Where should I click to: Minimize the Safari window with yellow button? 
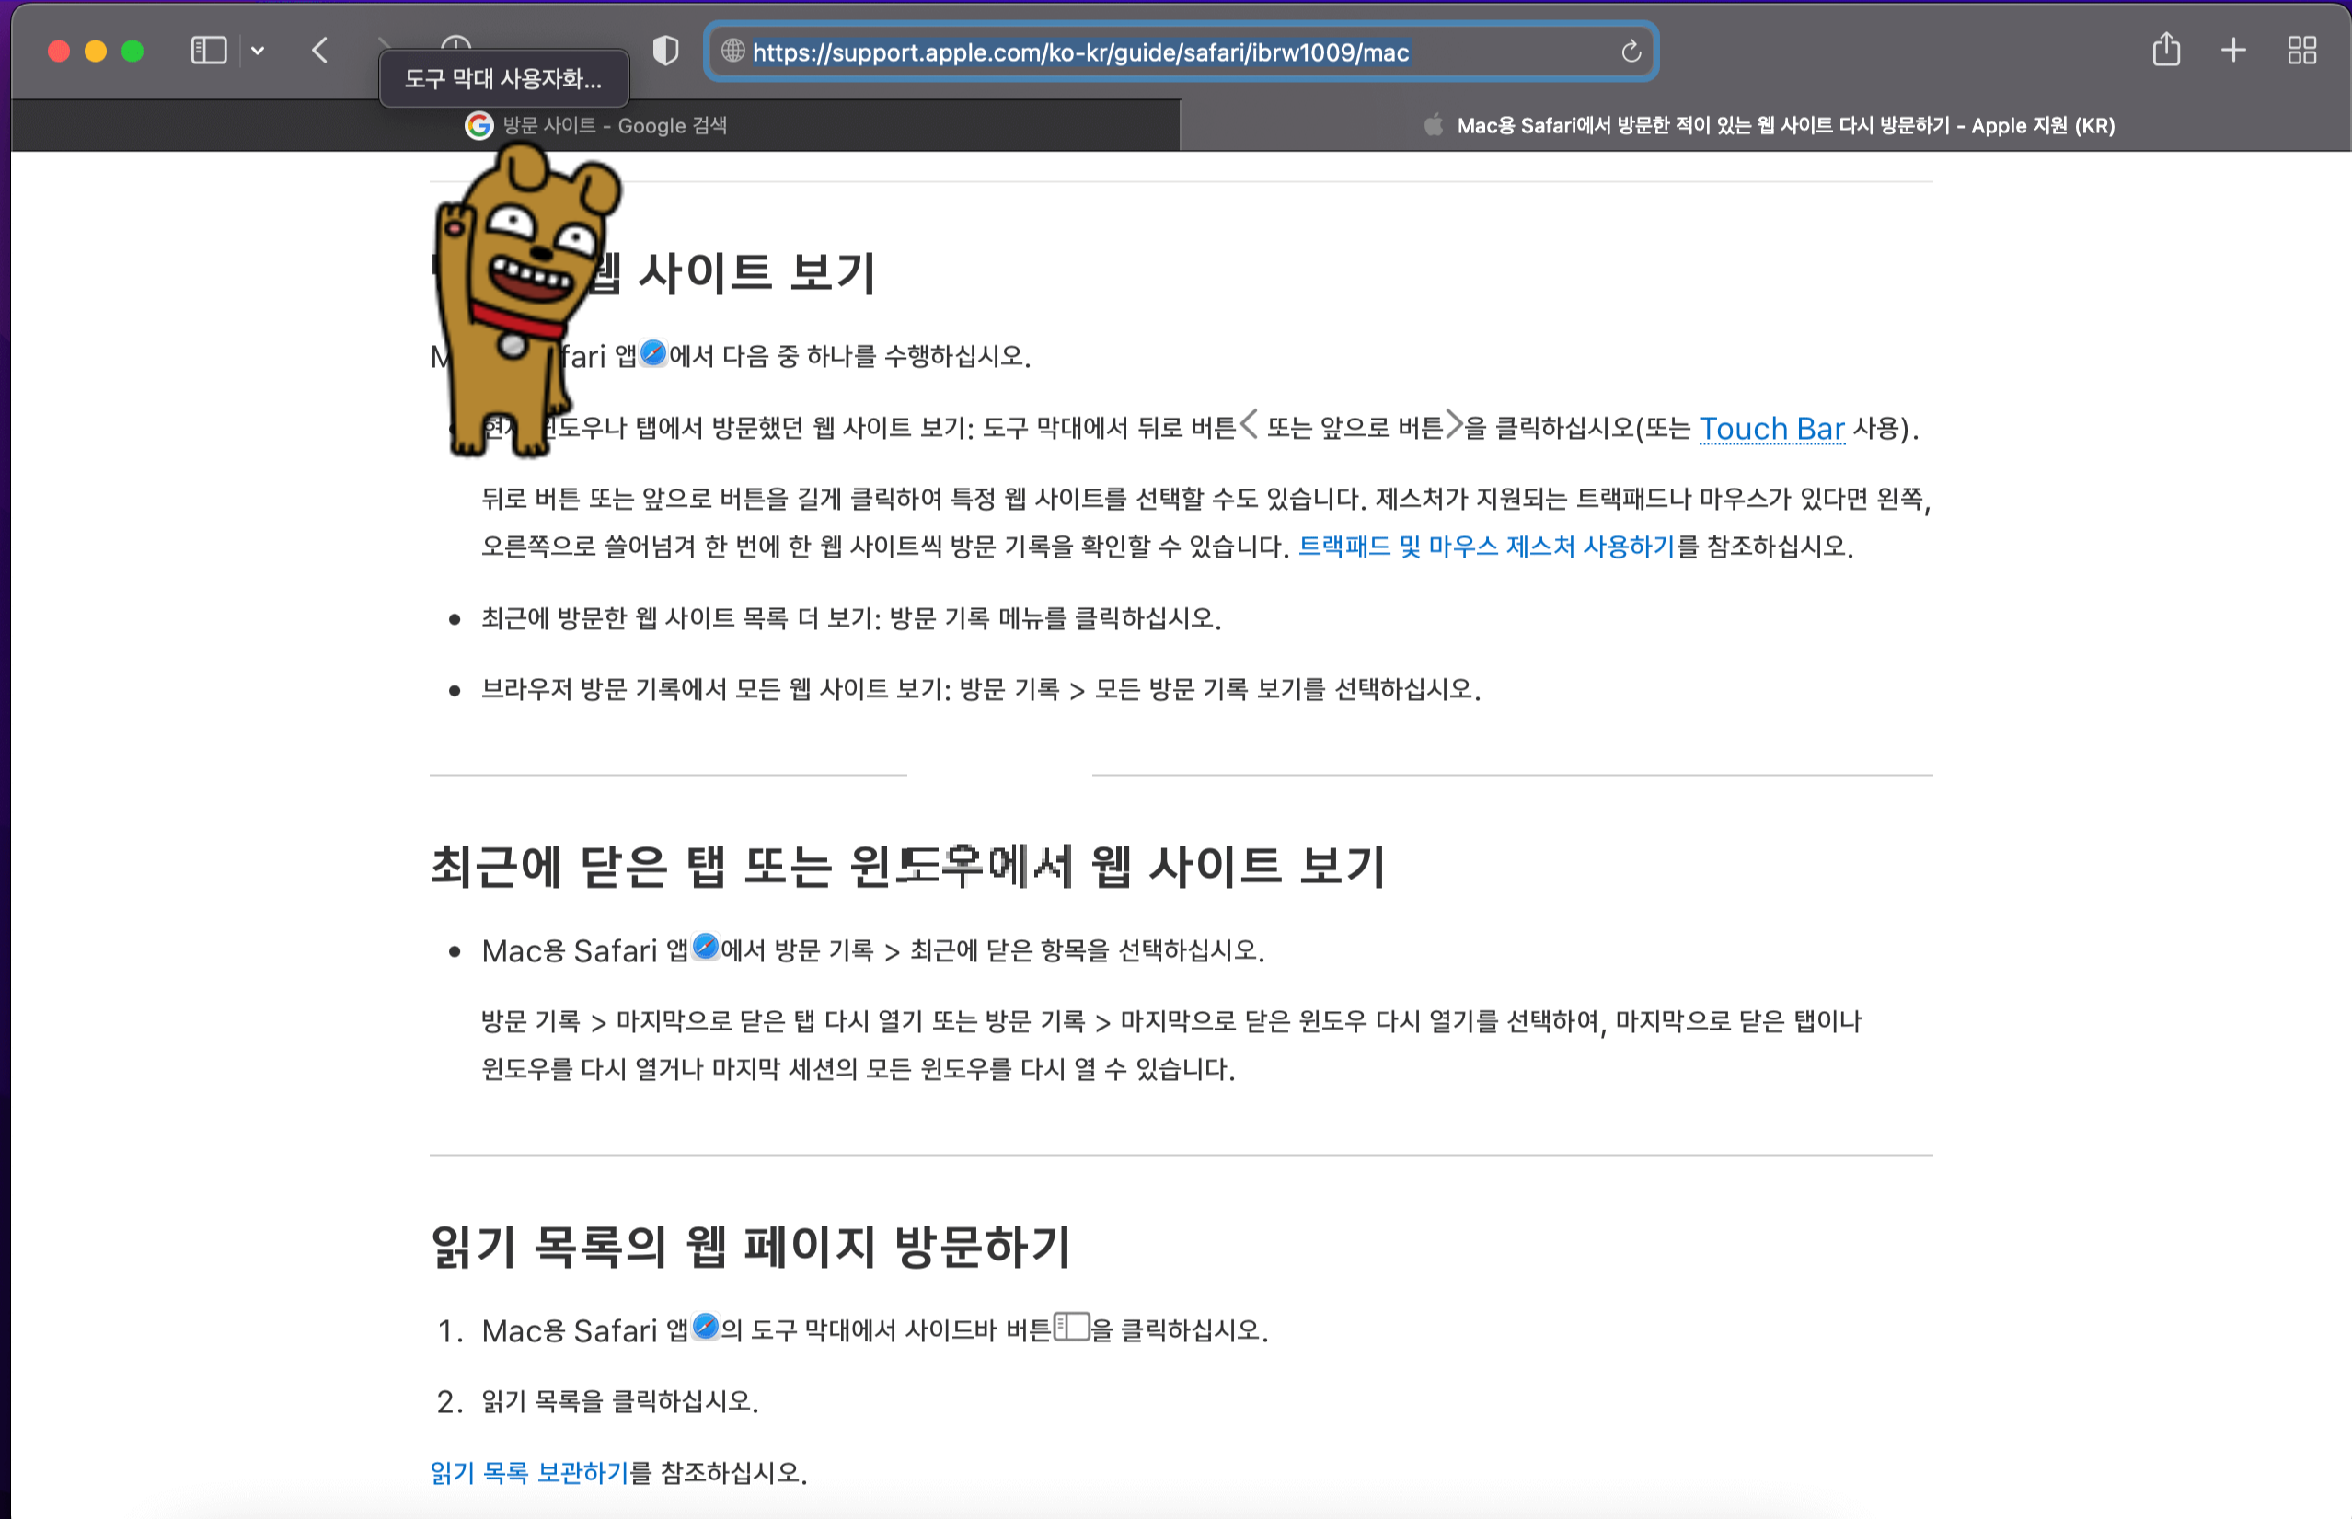point(96,52)
